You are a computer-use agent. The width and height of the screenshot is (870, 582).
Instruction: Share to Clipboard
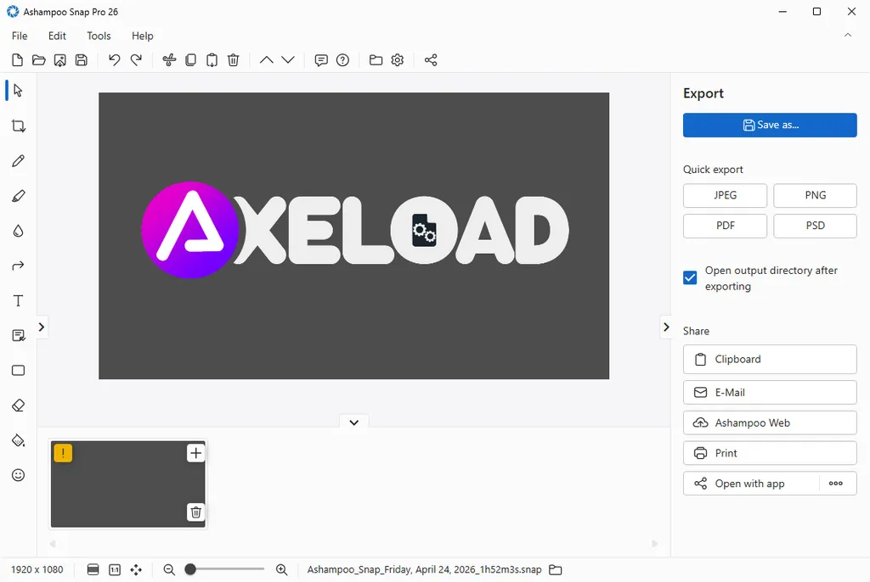point(770,359)
